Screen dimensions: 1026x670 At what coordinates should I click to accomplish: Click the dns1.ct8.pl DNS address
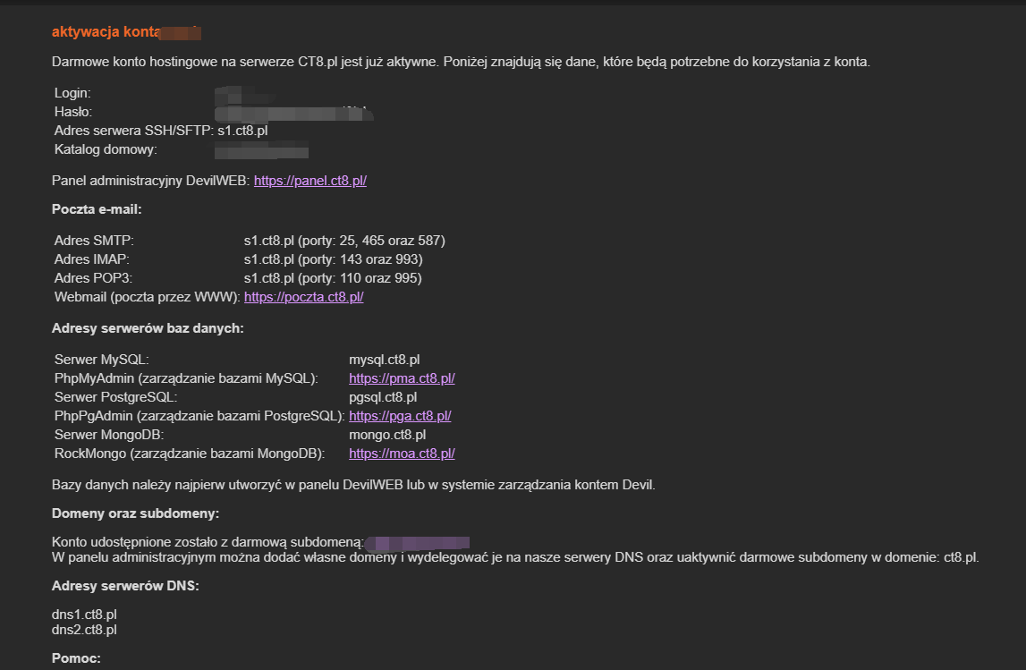(x=85, y=615)
